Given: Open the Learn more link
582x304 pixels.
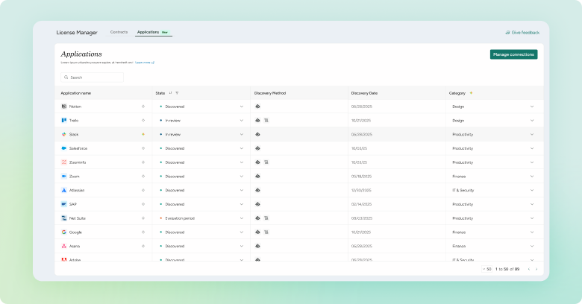Looking at the screenshot, I should pos(145,63).
